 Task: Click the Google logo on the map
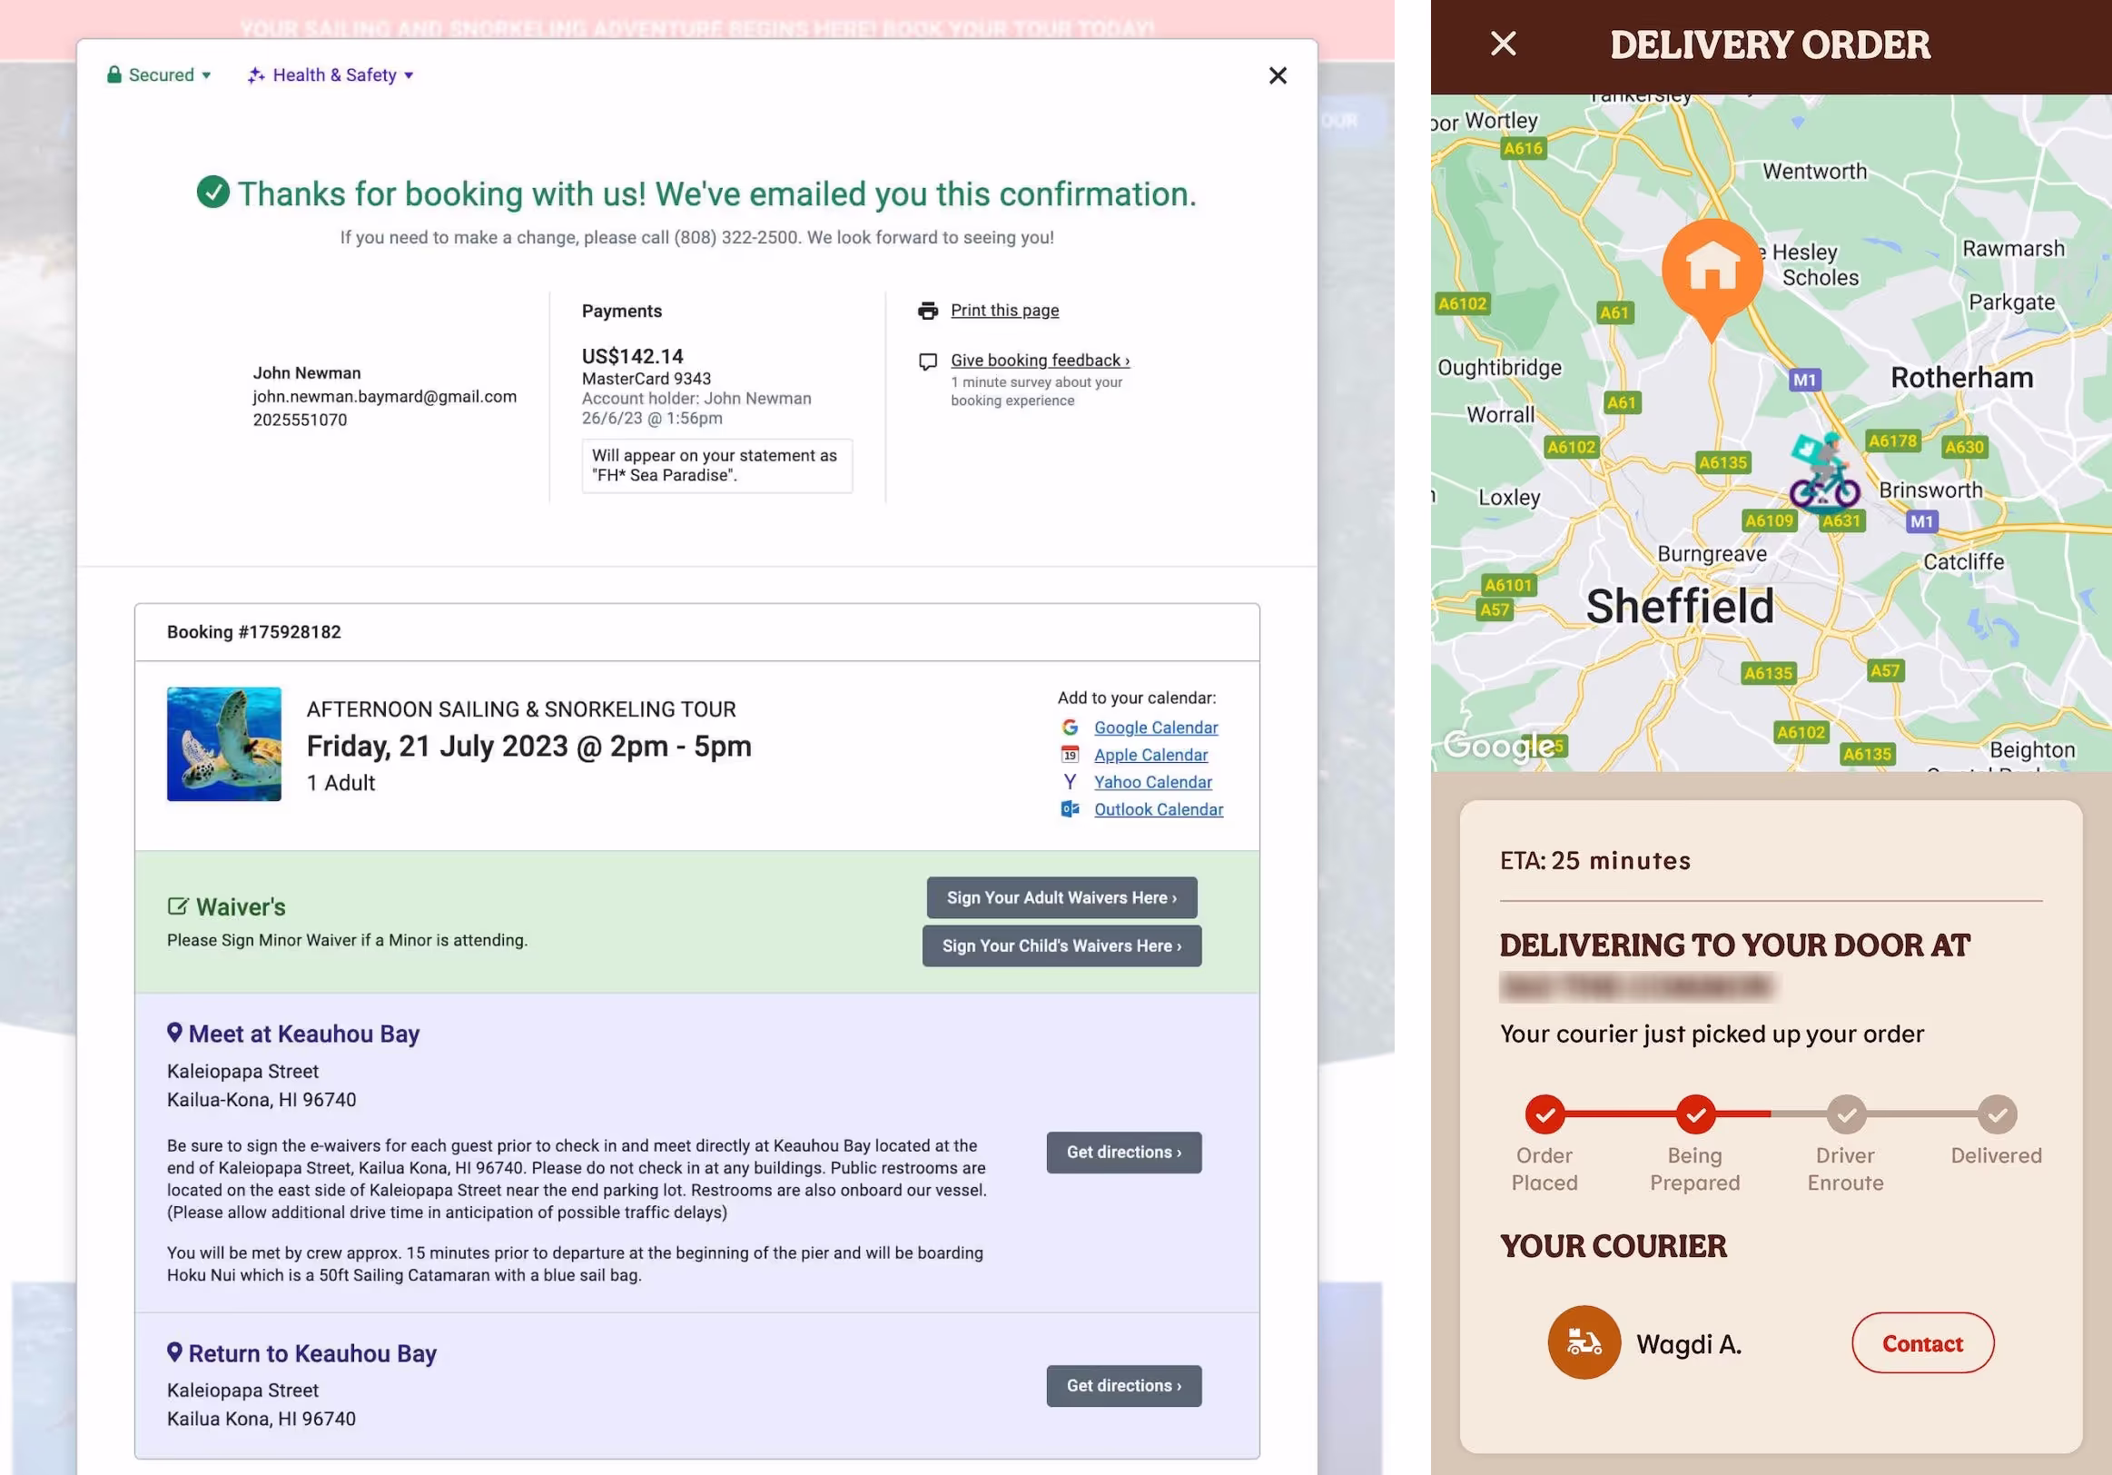pos(1498,746)
